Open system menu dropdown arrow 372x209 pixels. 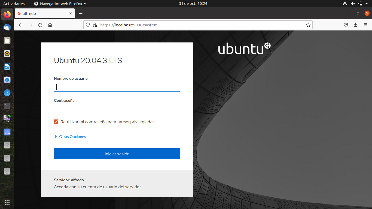(366, 4)
